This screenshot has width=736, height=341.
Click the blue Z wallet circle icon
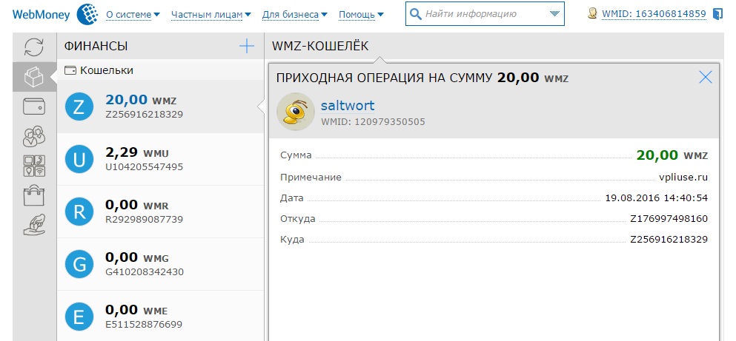click(x=79, y=107)
